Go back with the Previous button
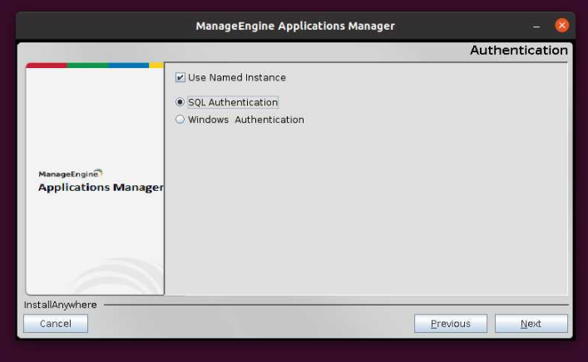The height and width of the screenshot is (362, 588). coord(451,324)
